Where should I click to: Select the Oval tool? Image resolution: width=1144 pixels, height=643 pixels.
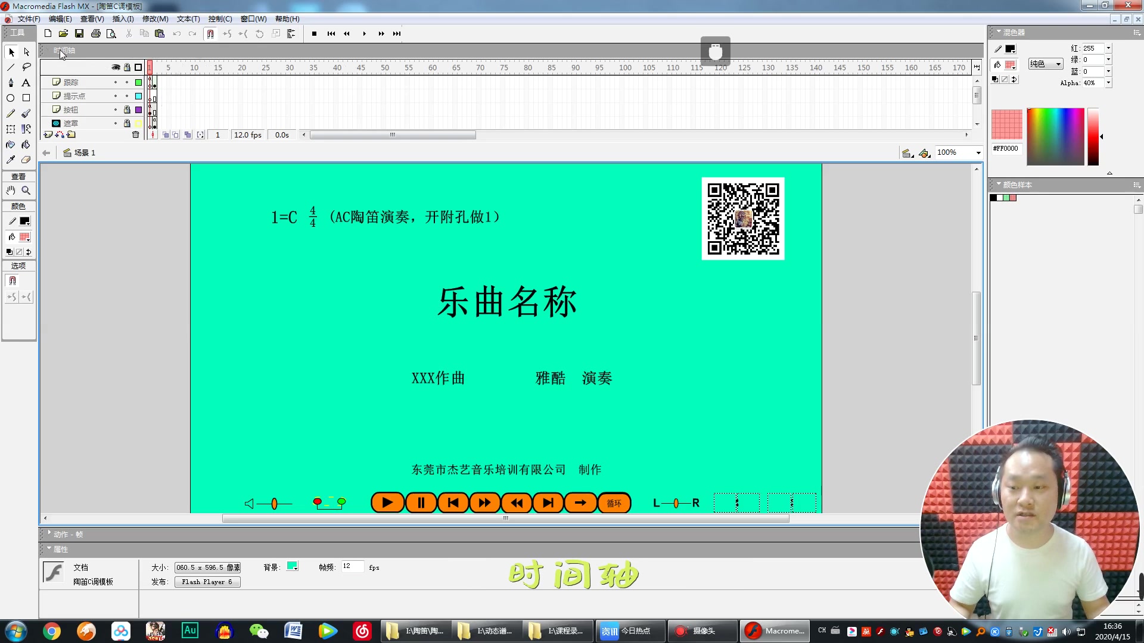point(11,98)
